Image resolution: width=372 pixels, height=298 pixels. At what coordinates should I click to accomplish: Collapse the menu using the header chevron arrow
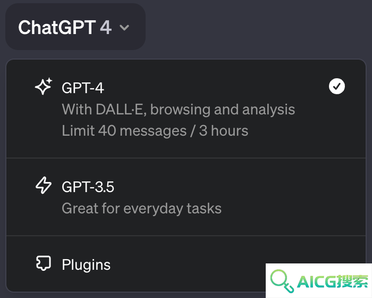click(x=124, y=28)
